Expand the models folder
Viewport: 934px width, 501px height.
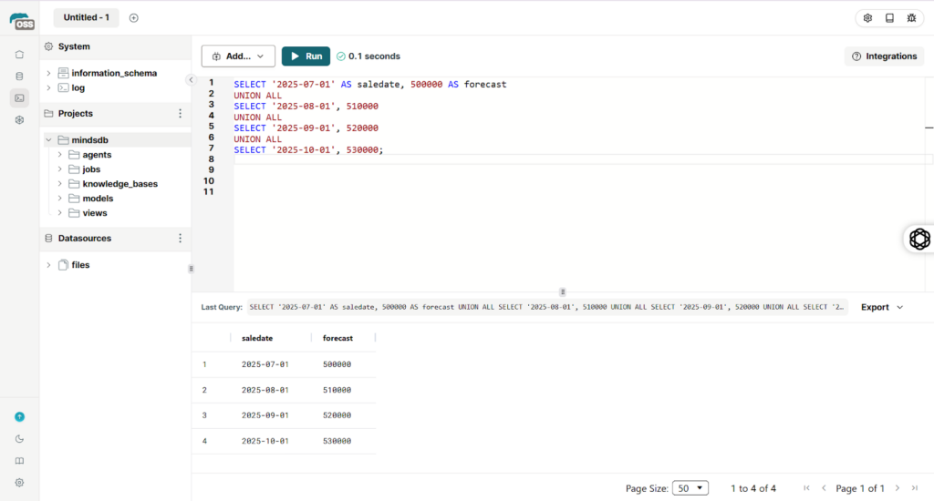pos(60,199)
